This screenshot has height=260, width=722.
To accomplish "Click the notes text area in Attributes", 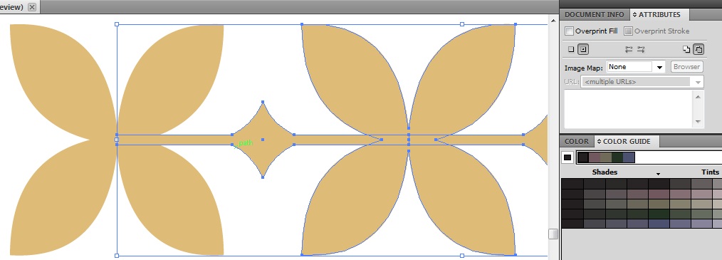I will click(628, 109).
